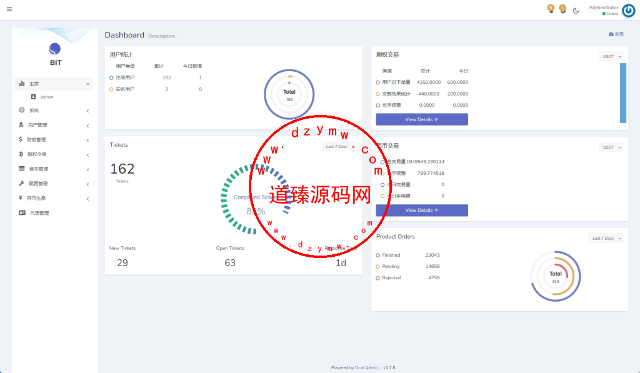Viewport: 640px width, 373px height.
Task: Click the 财务管理 dollar icon
Action: [21, 139]
